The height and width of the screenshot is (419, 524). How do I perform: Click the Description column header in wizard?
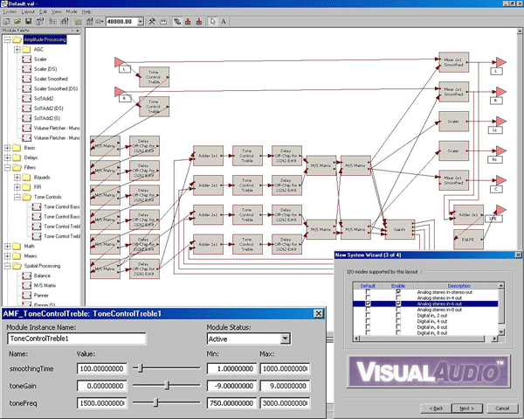click(x=458, y=286)
